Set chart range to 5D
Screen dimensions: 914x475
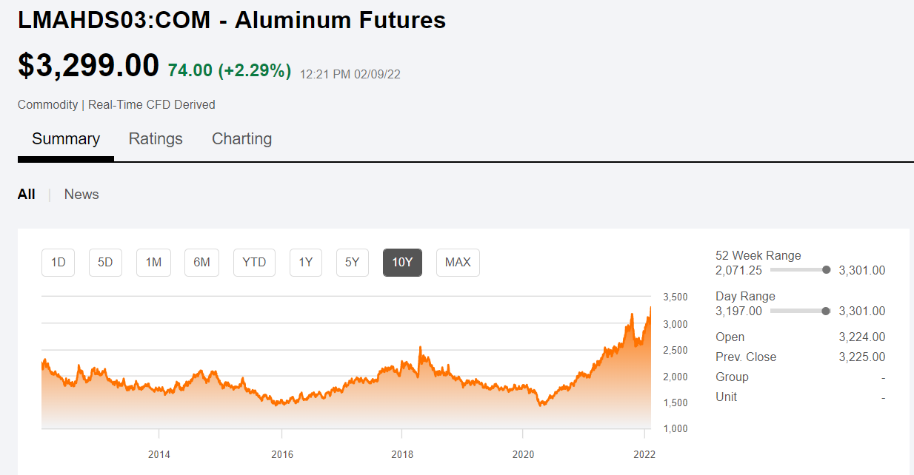point(106,263)
